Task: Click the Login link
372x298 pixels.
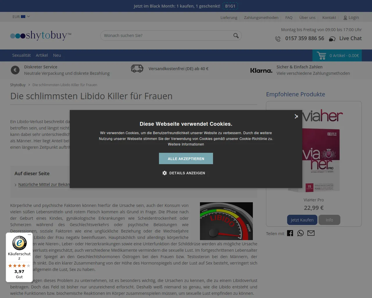Action: point(354,17)
